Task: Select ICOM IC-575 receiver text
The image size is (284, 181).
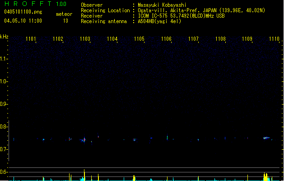Action: coord(181,16)
